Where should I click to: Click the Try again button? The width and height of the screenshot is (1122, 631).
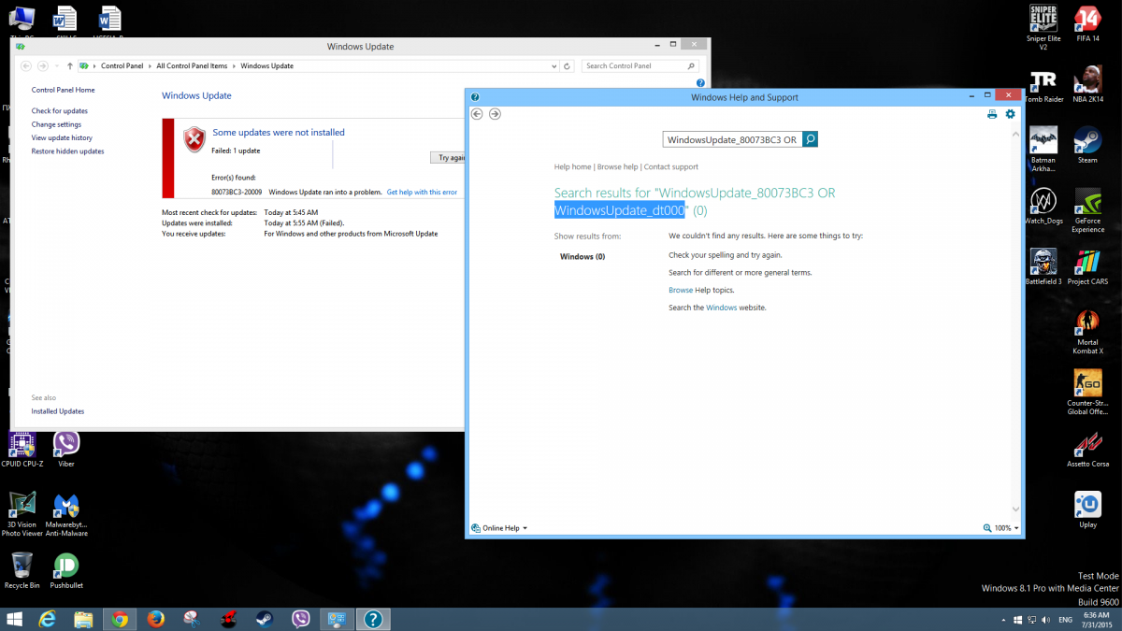449,157
